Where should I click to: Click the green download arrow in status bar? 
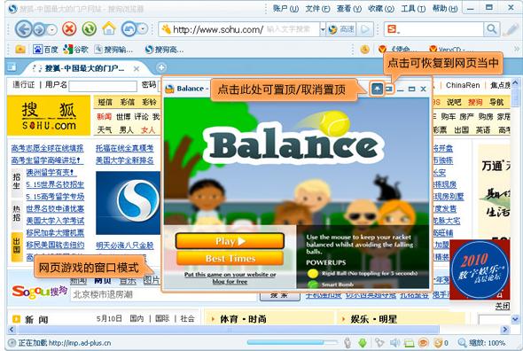pos(363,343)
